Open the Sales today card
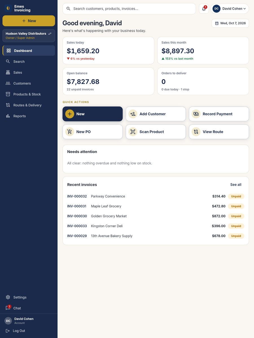This screenshot has height=338, width=254. [x=108, y=50]
